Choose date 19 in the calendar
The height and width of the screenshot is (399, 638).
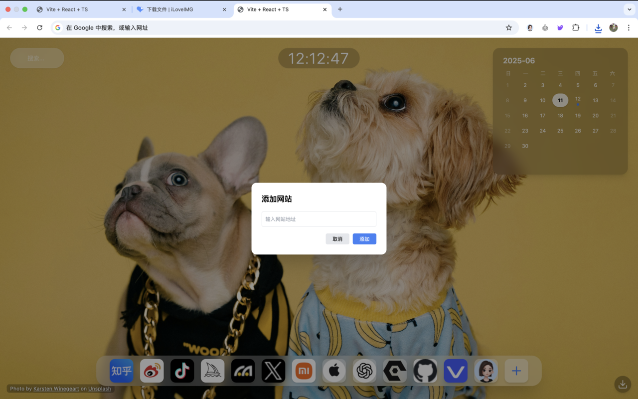[x=578, y=116]
